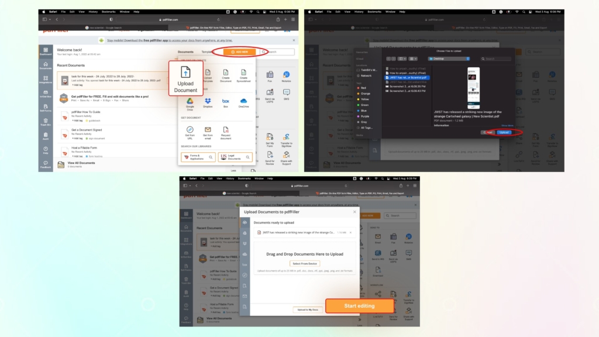Open Safari History menu in the ADD NEW screenshot
The height and width of the screenshot is (337, 599).
[x=93, y=12]
